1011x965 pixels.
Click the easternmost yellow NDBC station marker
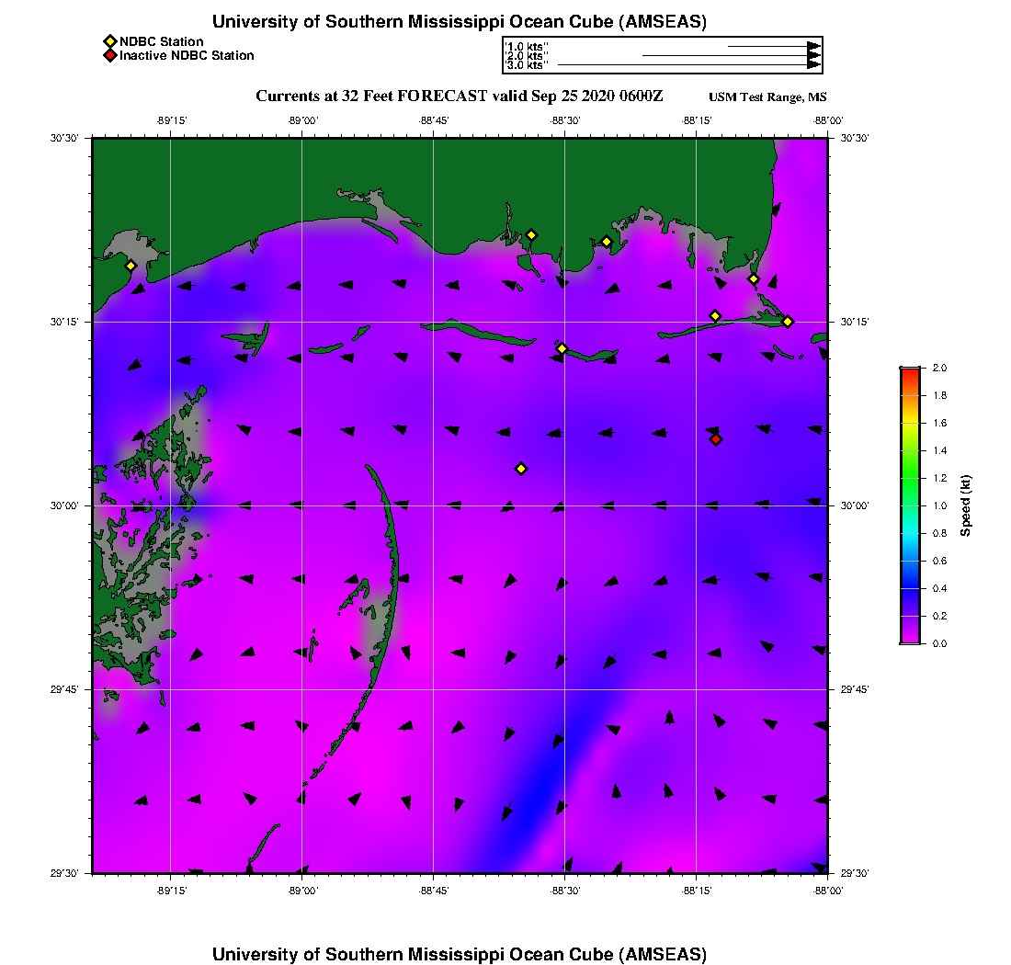(x=788, y=321)
